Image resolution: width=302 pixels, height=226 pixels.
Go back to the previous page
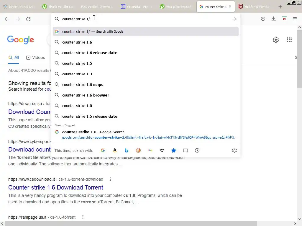(7, 19)
